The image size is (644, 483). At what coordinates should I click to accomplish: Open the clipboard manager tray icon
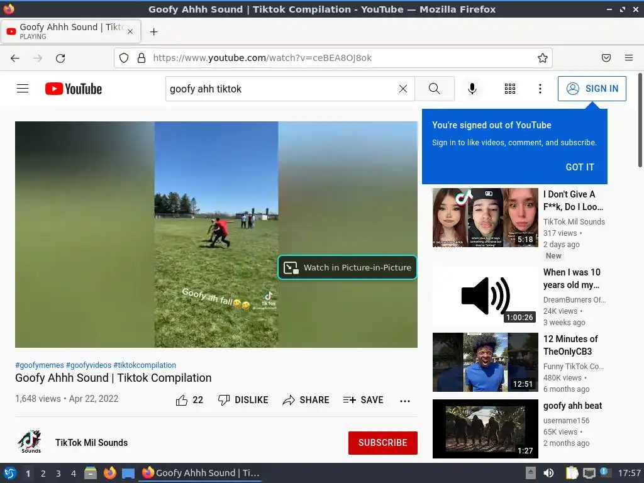point(572,473)
